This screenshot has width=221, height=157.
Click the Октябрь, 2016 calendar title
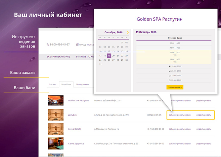pyautogui.click(x=113, y=32)
